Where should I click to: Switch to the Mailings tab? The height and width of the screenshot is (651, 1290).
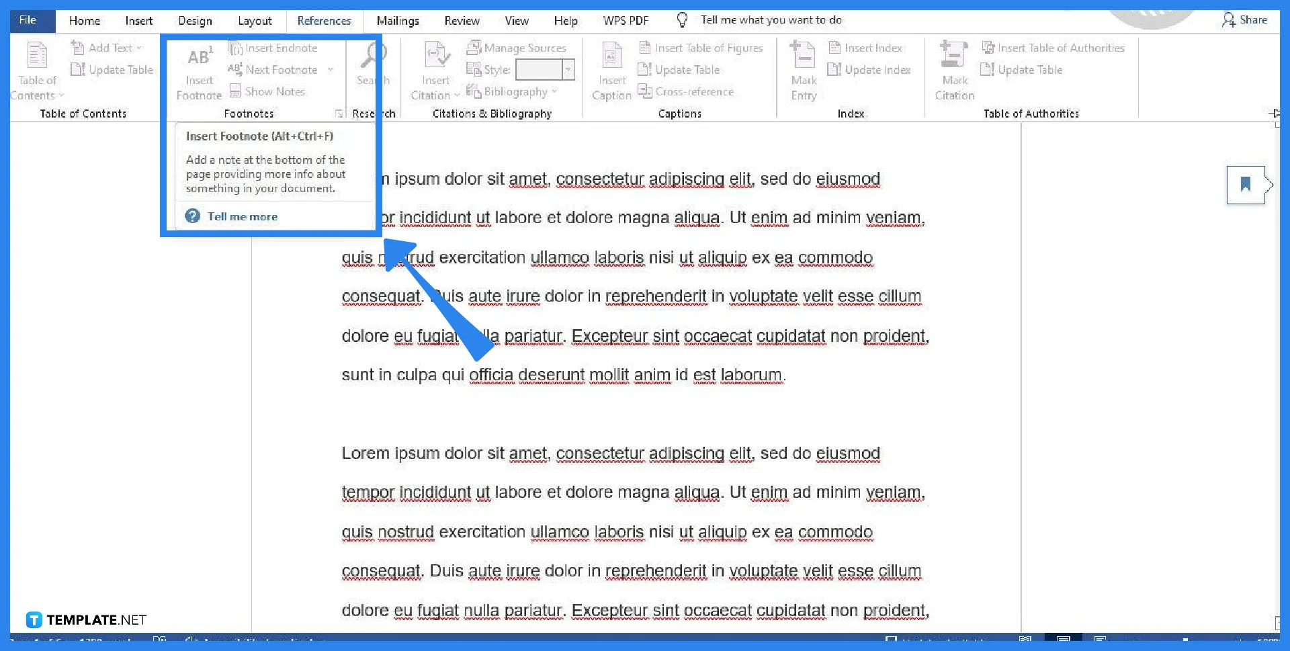click(397, 21)
